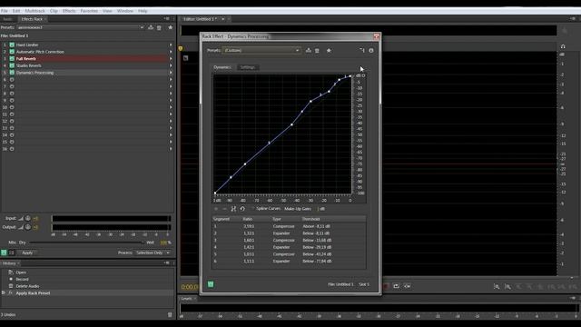Open Effects Rack Presets dropdown

[x=81, y=27]
